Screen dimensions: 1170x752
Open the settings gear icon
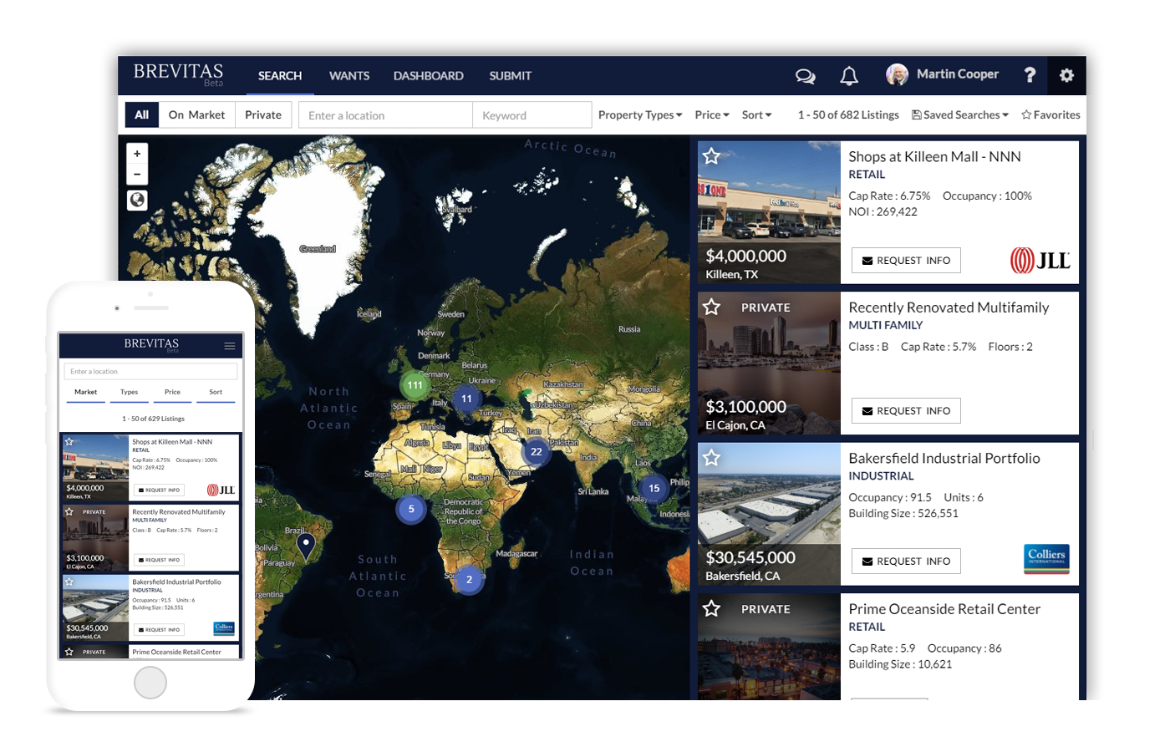coord(1066,75)
